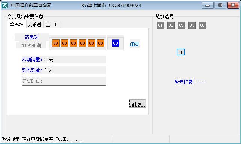Image resolution: width=241 pixels, height=144 pixels.
Task: Click the first orange red-ball 00
Action: (55, 43)
